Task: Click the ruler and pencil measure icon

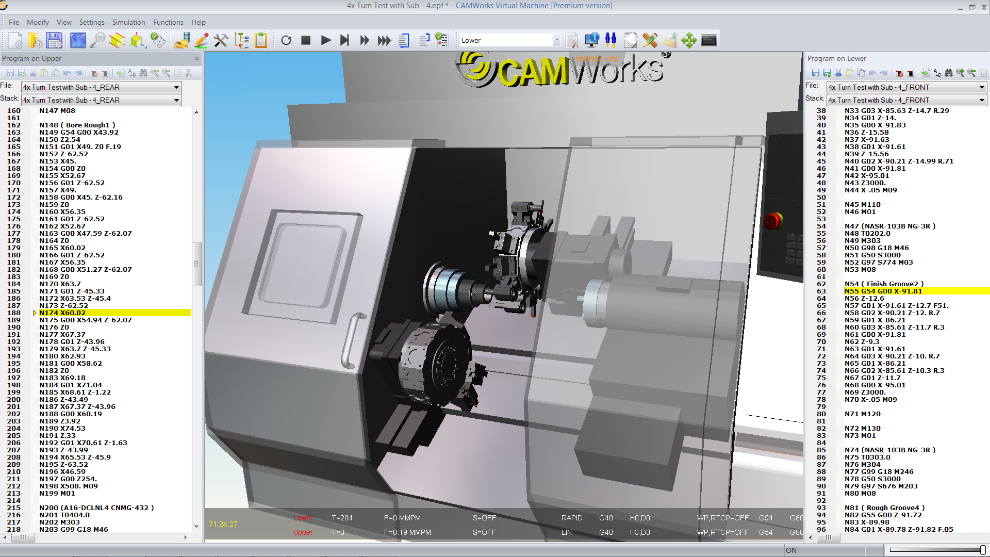Action: 650,40
